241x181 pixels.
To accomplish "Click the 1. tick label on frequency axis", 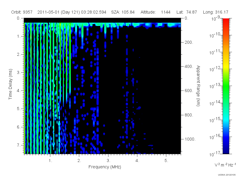I will coord(50,161).
